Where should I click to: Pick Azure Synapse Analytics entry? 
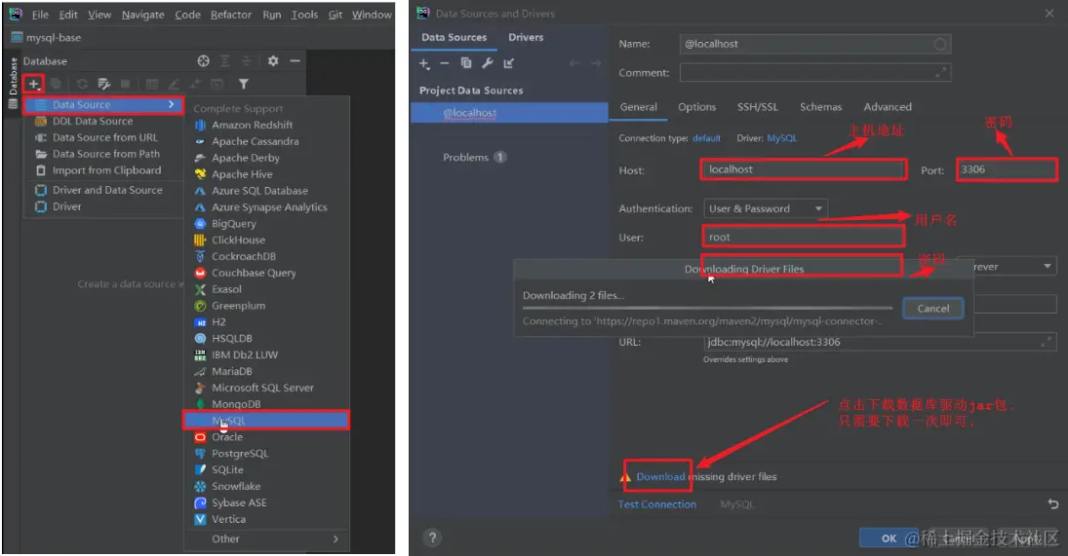(x=266, y=207)
